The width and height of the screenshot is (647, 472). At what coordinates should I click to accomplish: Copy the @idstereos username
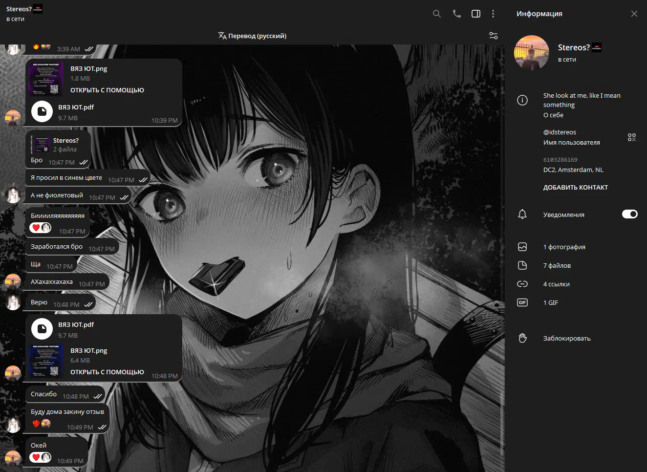point(560,132)
